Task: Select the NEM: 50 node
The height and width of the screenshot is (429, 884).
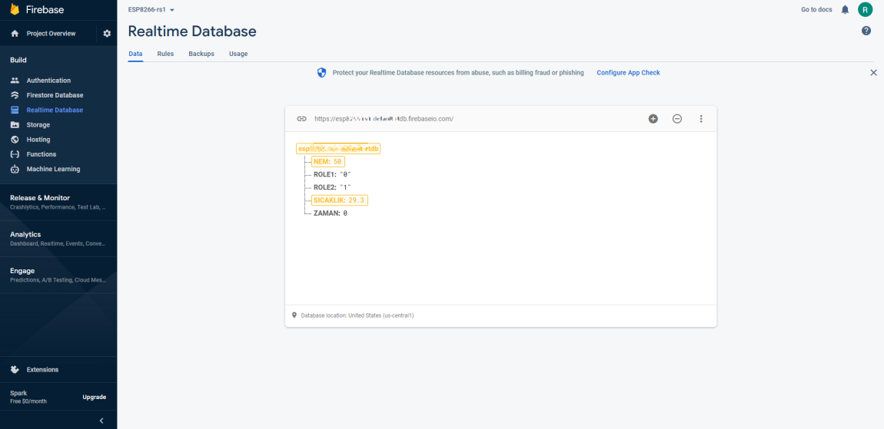Action: pyautogui.click(x=327, y=162)
